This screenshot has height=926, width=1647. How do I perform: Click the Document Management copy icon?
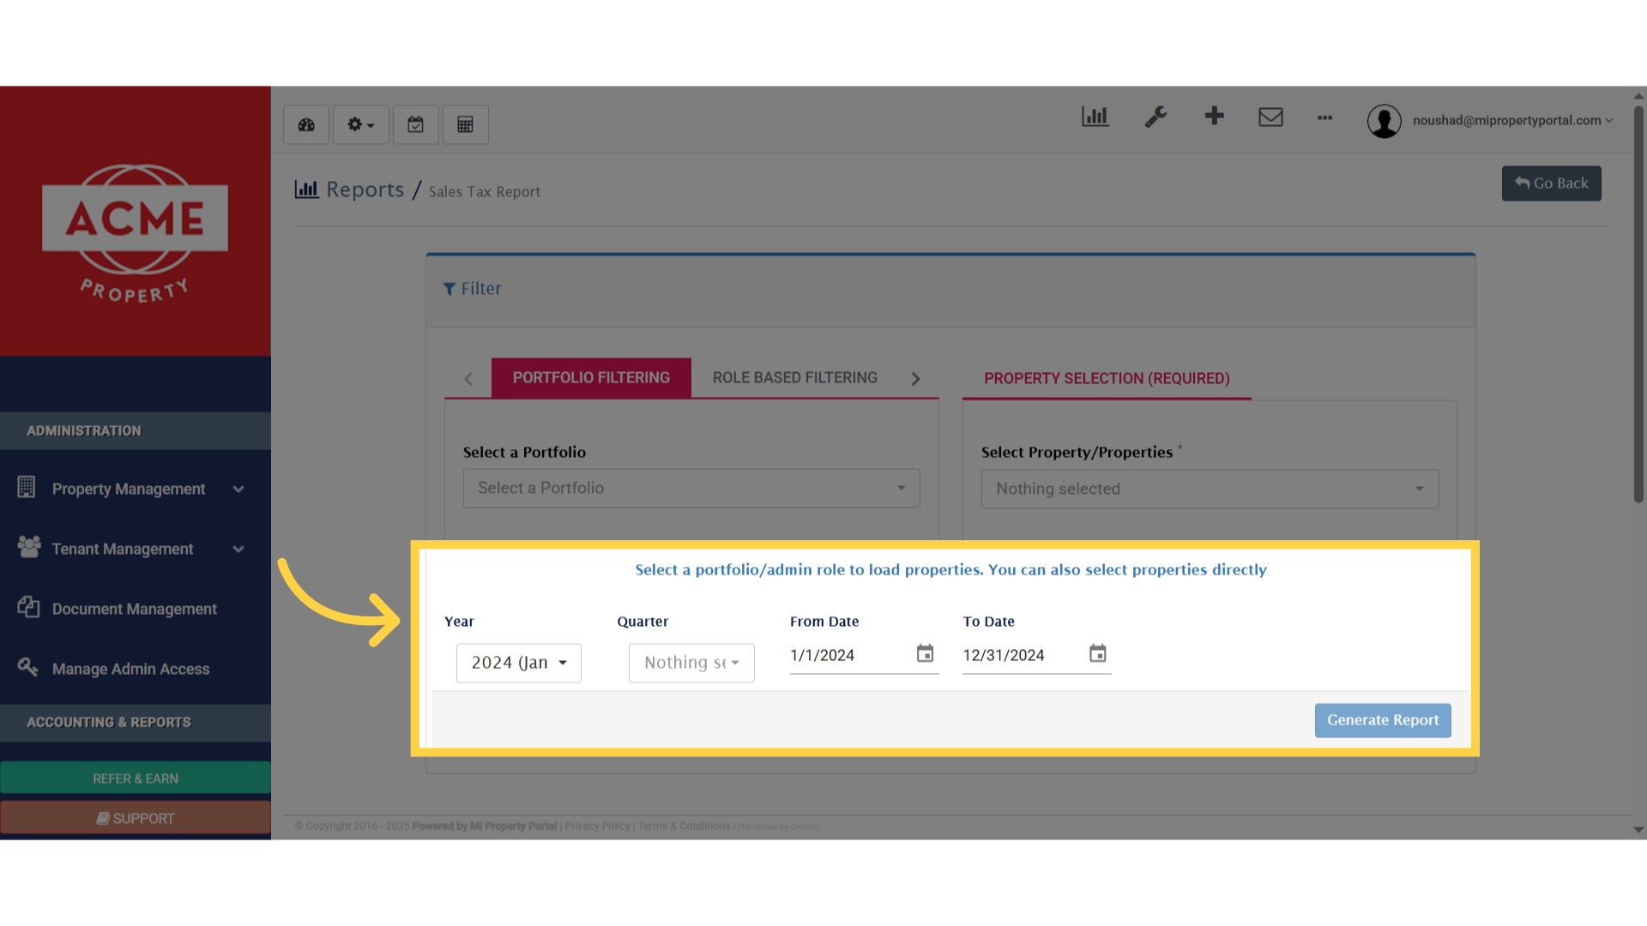coord(28,607)
